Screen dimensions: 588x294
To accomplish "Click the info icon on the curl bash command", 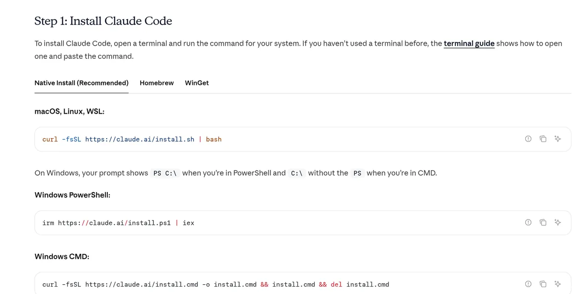I will tap(528, 139).
